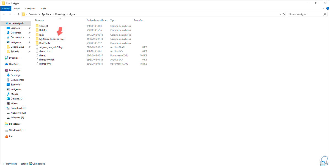Click AppData in the address path

pyautogui.click(x=46, y=14)
